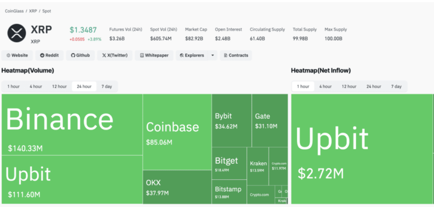Viewport: 434px width, 207px height.
Task: Open the Contracts button
Action: pyautogui.click(x=236, y=55)
